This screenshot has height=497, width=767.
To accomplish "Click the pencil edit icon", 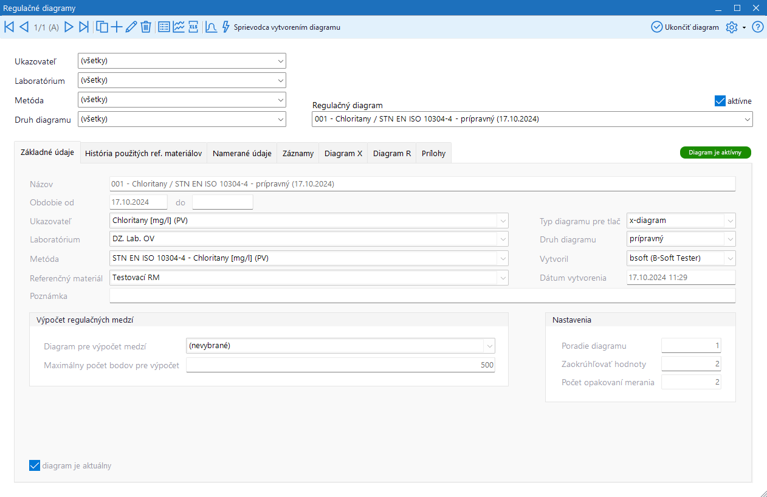I will 131,27.
